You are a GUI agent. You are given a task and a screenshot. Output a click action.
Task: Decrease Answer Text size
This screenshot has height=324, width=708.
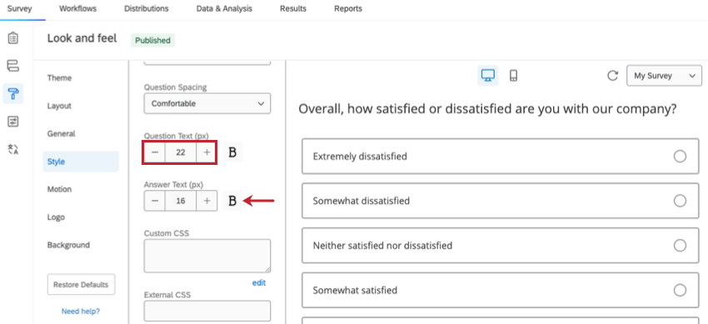pos(155,201)
